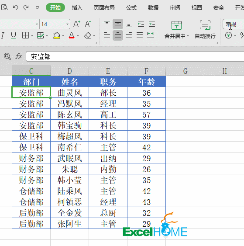This screenshot has width=244, height=246.
Task: Toggle underline formatting
Action: point(14,35)
